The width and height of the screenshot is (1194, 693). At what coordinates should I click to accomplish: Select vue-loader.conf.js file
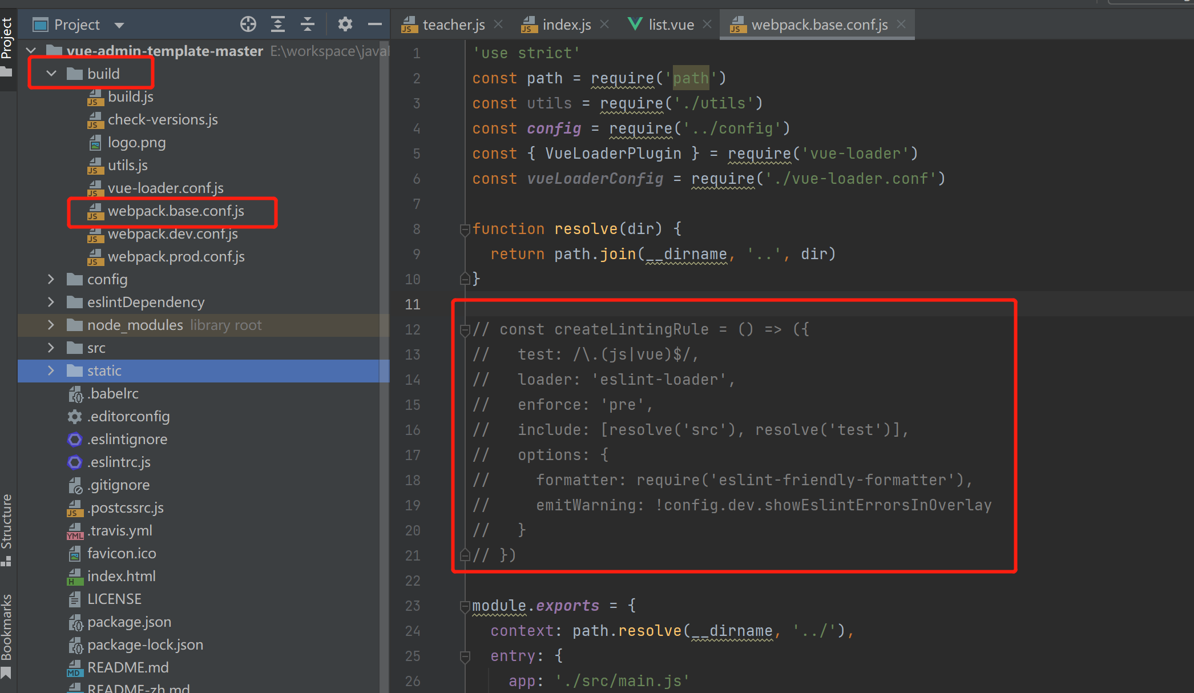(166, 188)
